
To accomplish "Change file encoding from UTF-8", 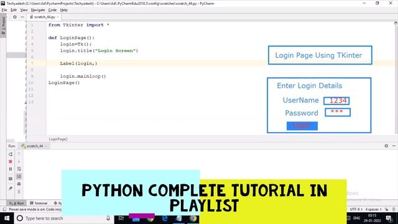I will (x=356, y=210).
